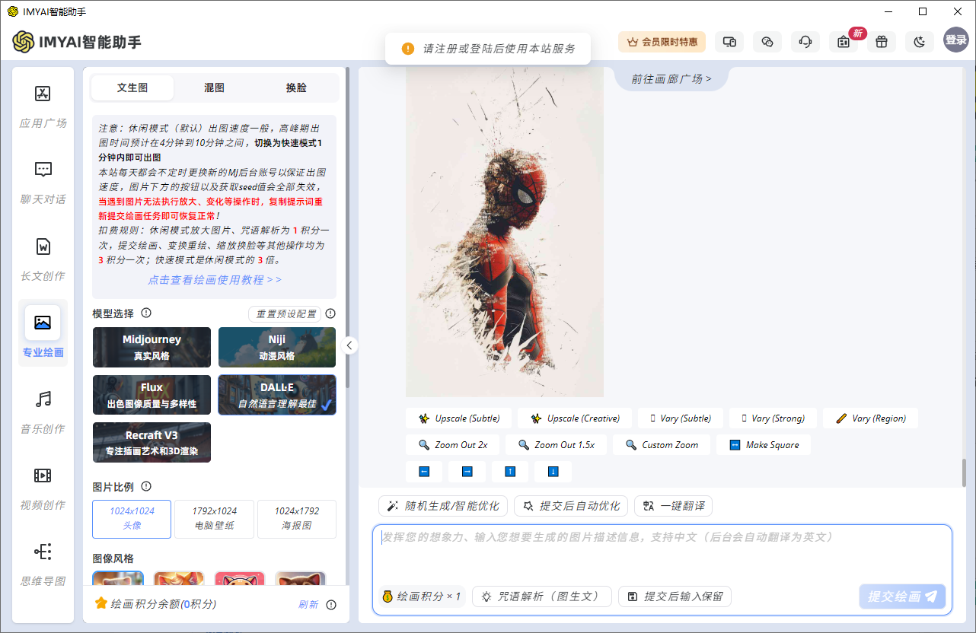Click the 随机生成/智能优化 random generate button
The height and width of the screenshot is (633, 976).
click(443, 506)
